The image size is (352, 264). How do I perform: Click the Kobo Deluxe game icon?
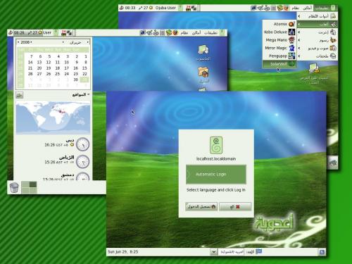coord(291,32)
